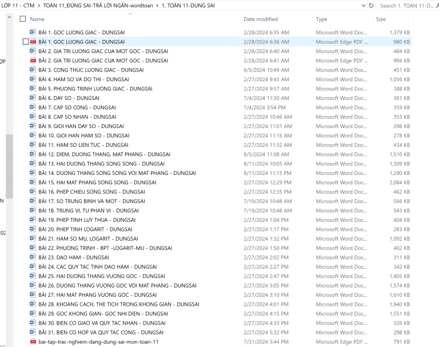Go to TOÁN 11_ĐÚNG SAI-TRẢ LỜI NGẮN-wordtoan breadcrumb
This screenshot has height=347, width=439.
(98, 5)
